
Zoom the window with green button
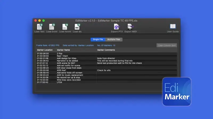click(x=44, y=21)
